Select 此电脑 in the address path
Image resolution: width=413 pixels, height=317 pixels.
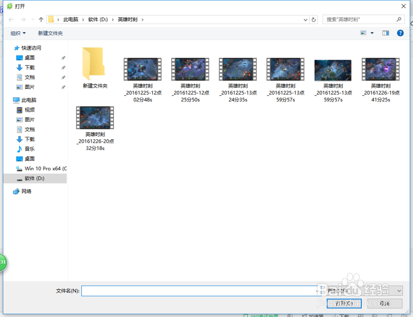pyautogui.click(x=71, y=19)
